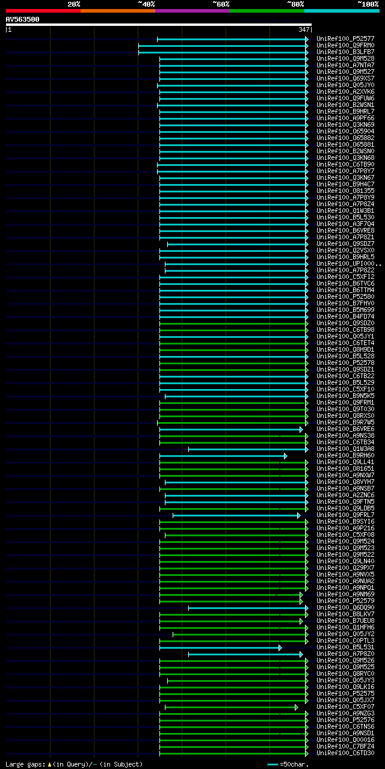
Task: Click hit label UniRef100_B2WSN1
Action: pos(346,105)
